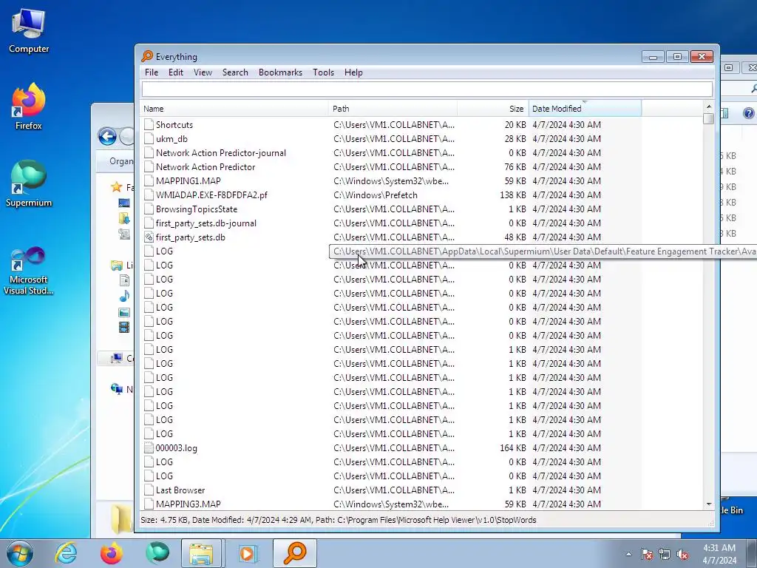Screen dimensions: 757x568
Task: Click the muted volume tray icon
Action: (x=682, y=554)
